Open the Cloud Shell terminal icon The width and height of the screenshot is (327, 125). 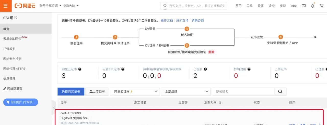click(x=303, y=6)
